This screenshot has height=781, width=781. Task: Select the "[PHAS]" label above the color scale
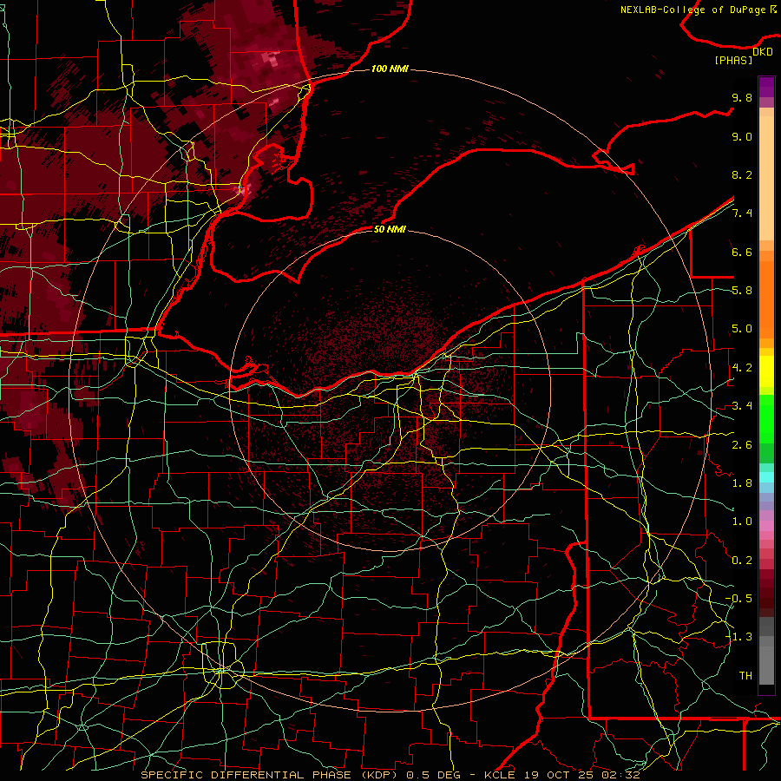pos(733,60)
